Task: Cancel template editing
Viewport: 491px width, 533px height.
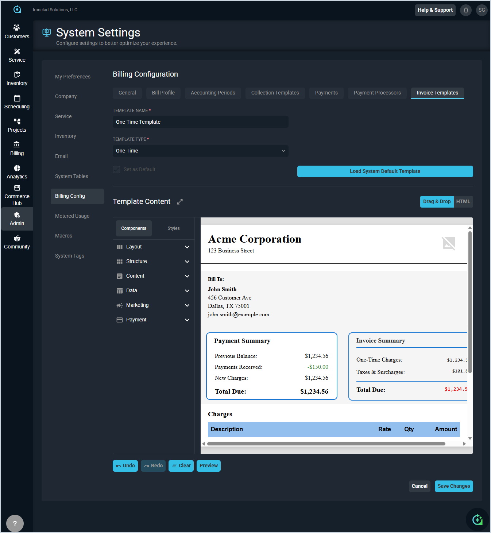Action: [420, 486]
